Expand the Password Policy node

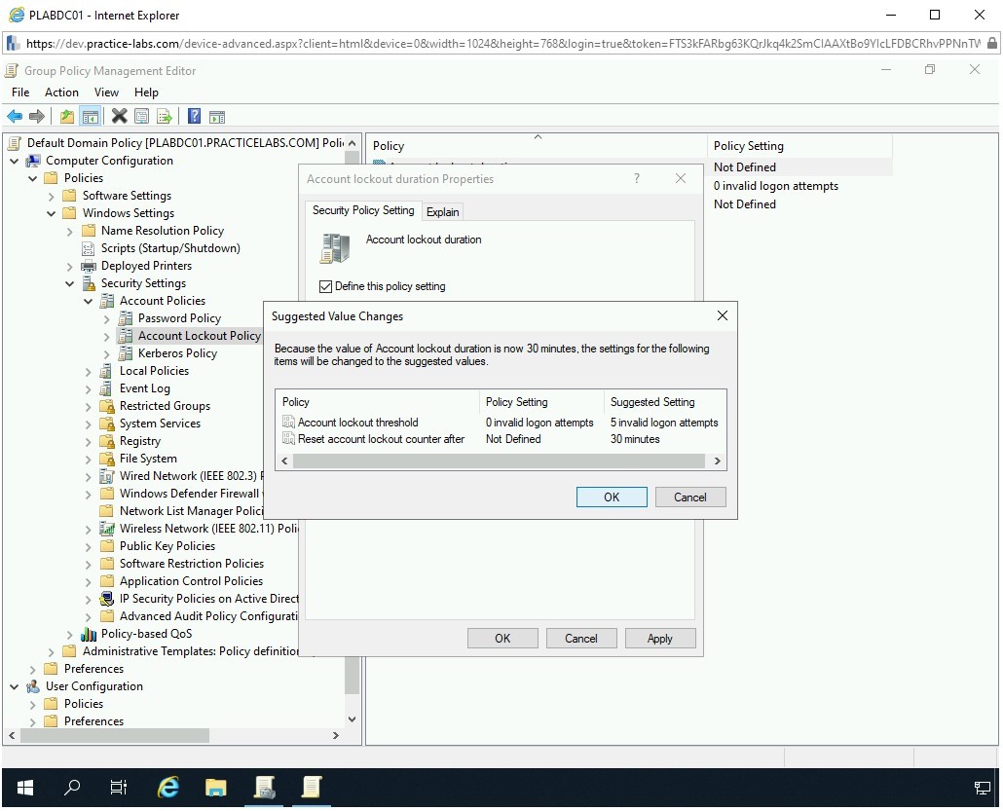point(107,318)
